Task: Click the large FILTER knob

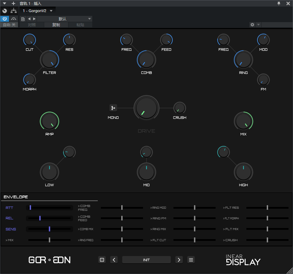Action: coord(49,60)
